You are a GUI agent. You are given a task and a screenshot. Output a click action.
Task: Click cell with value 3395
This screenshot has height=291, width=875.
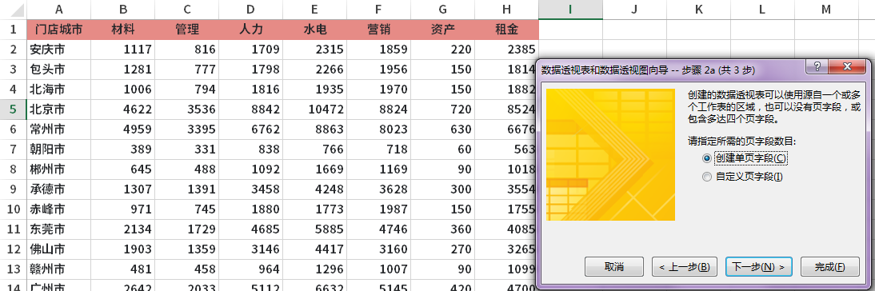pos(187,130)
